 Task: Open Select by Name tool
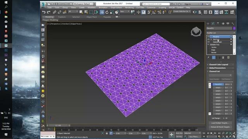86,12
